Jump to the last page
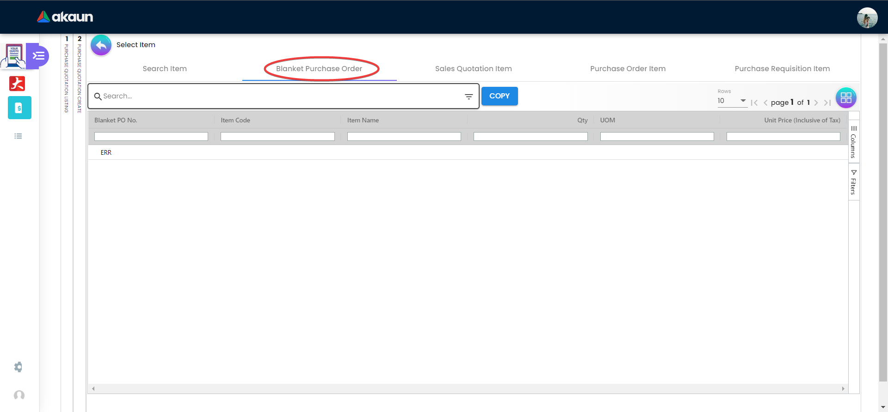This screenshot has width=888, height=412. click(x=827, y=103)
